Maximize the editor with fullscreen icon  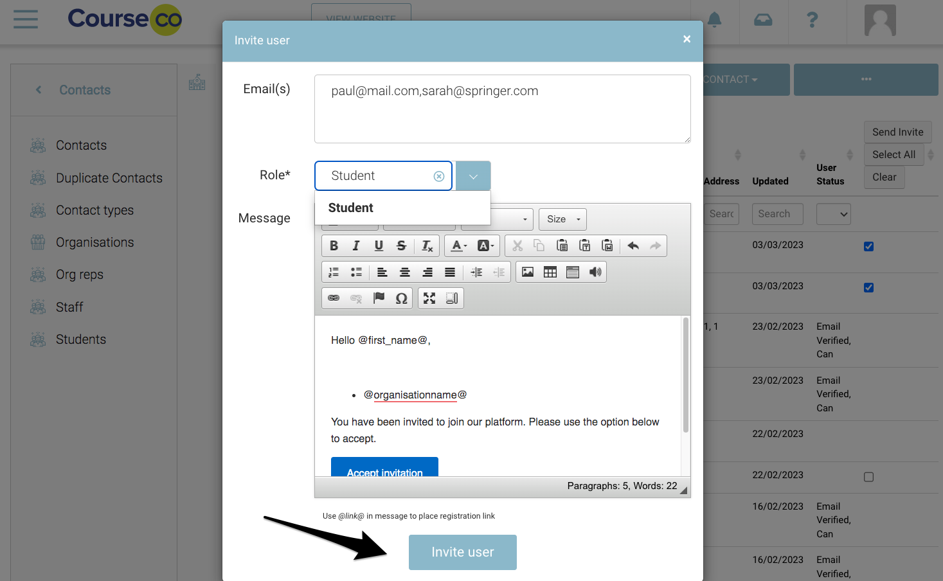[429, 298]
